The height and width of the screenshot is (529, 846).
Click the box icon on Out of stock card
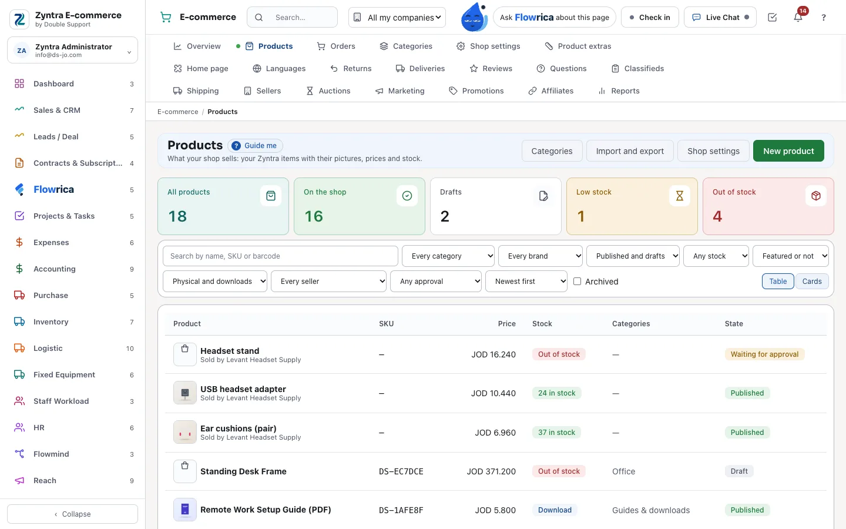point(816,196)
